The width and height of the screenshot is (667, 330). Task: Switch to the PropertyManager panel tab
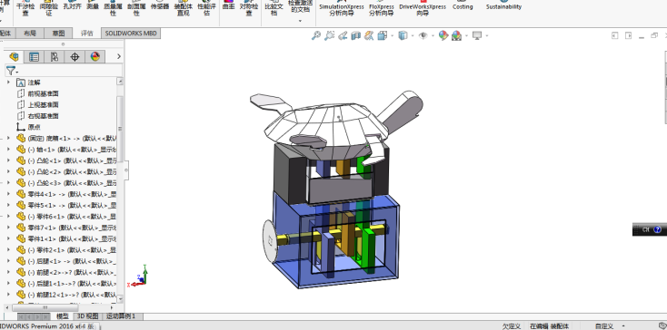[x=34, y=56]
